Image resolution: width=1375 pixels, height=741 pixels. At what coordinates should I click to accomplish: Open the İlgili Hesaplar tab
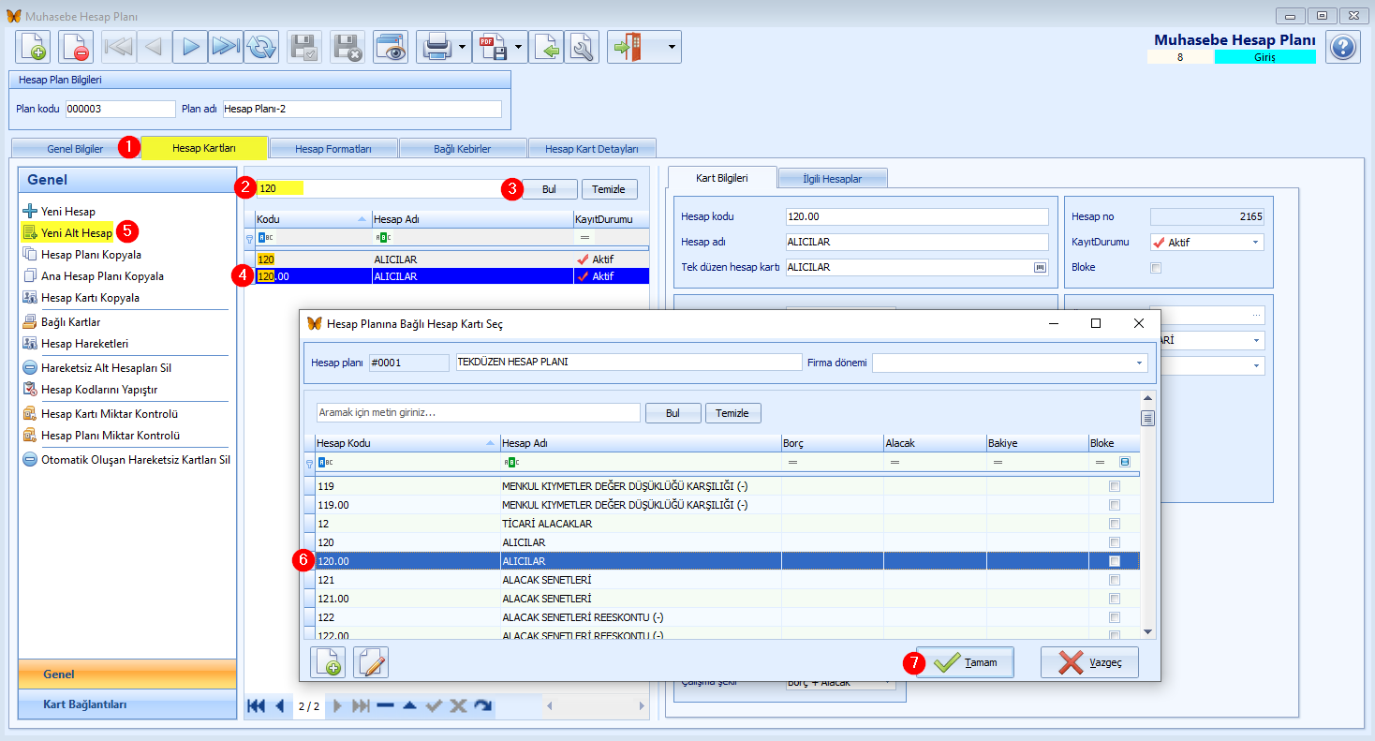pos(833,178)
